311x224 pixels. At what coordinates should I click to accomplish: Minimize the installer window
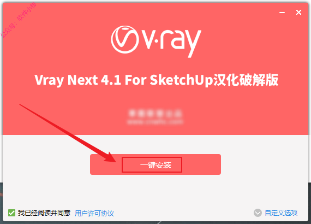coord(282,13)
